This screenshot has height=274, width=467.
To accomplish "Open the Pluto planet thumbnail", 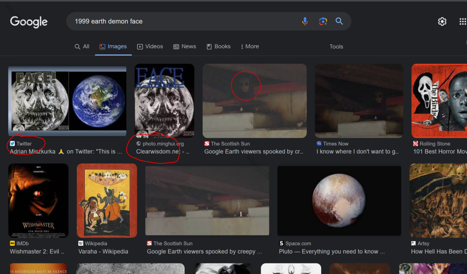I will 339,200.
